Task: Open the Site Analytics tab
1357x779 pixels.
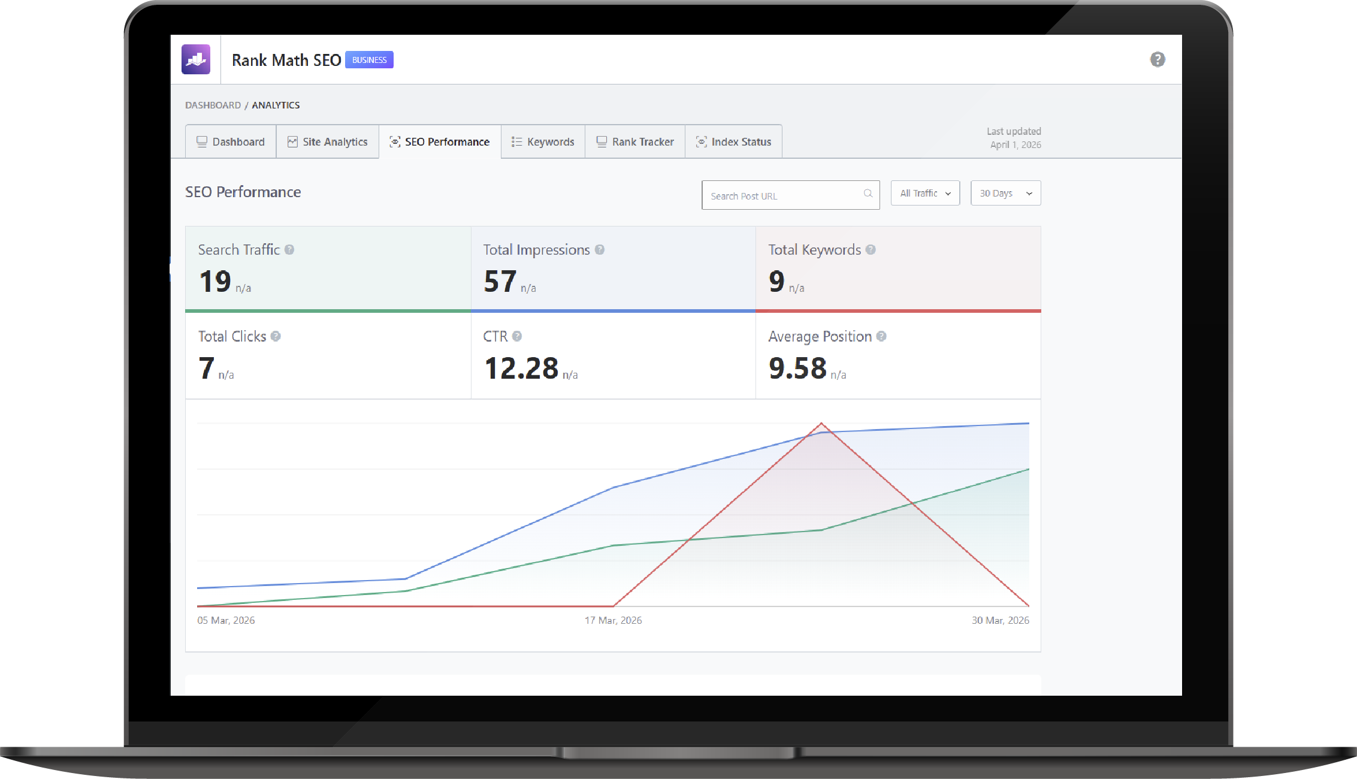Action: pyautogui.click(x=328, y=142)
